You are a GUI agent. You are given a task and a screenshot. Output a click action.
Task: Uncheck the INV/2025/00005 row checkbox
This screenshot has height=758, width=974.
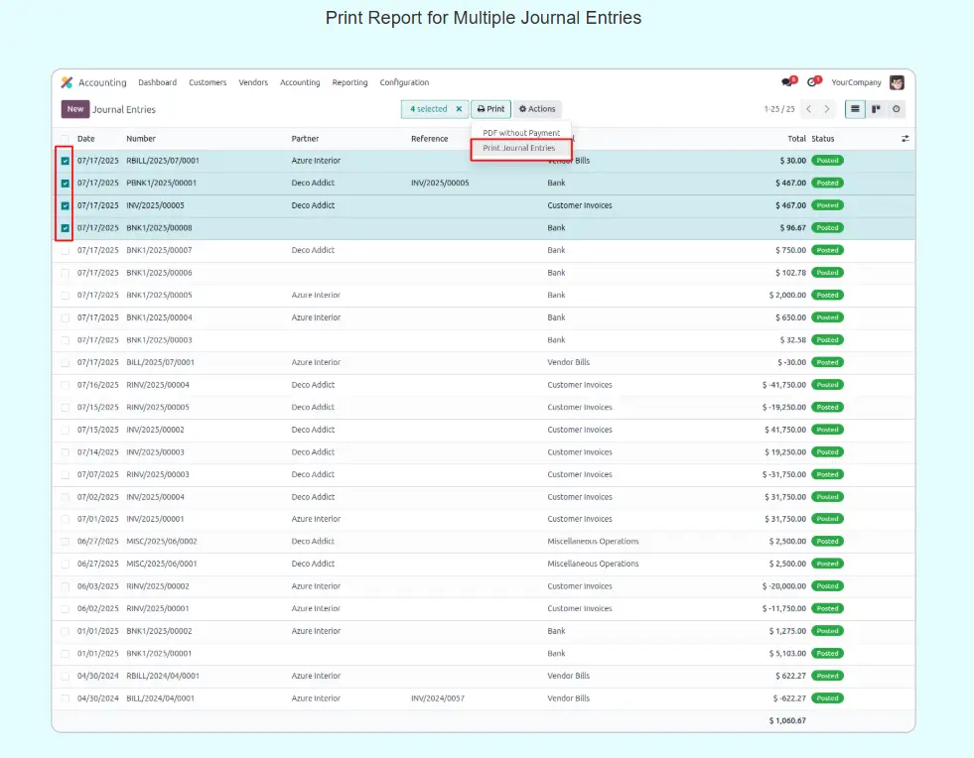click(x=66, y=205)
